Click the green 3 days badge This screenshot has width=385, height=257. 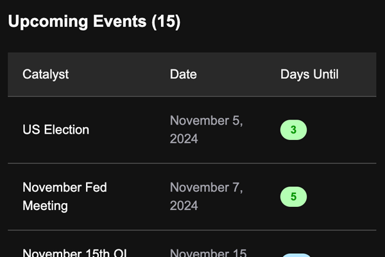293,130
